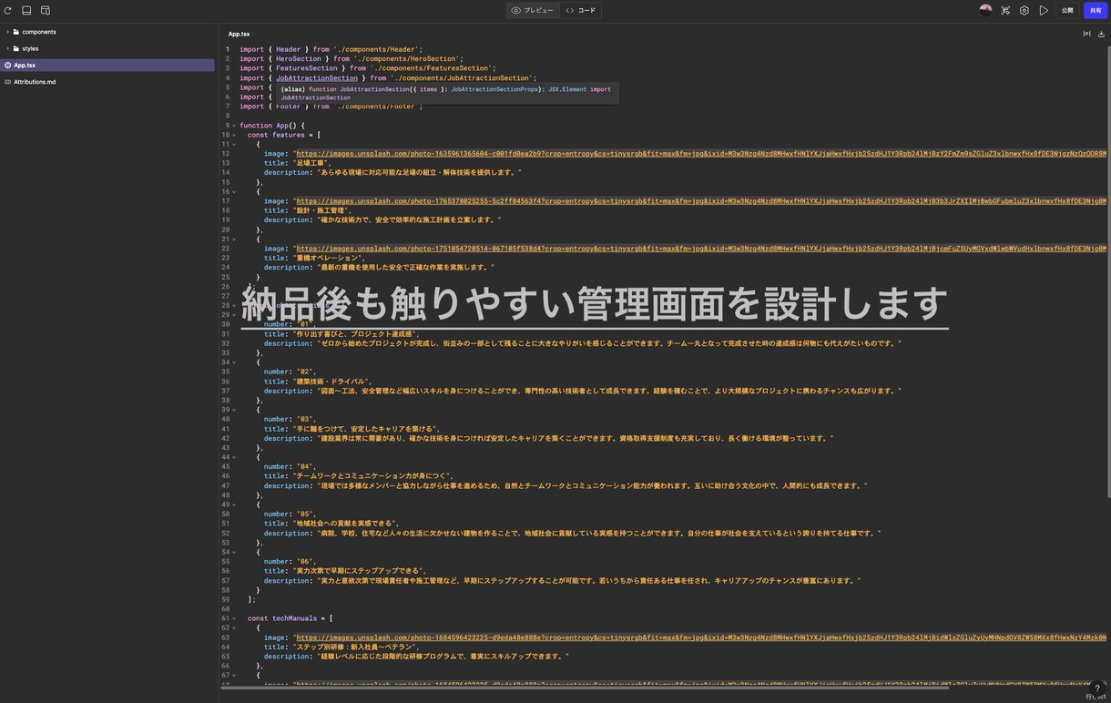Viewport: 1111px width, 703px height.
Task: Select App.tsx in file tree
Action: pos(107,66)
